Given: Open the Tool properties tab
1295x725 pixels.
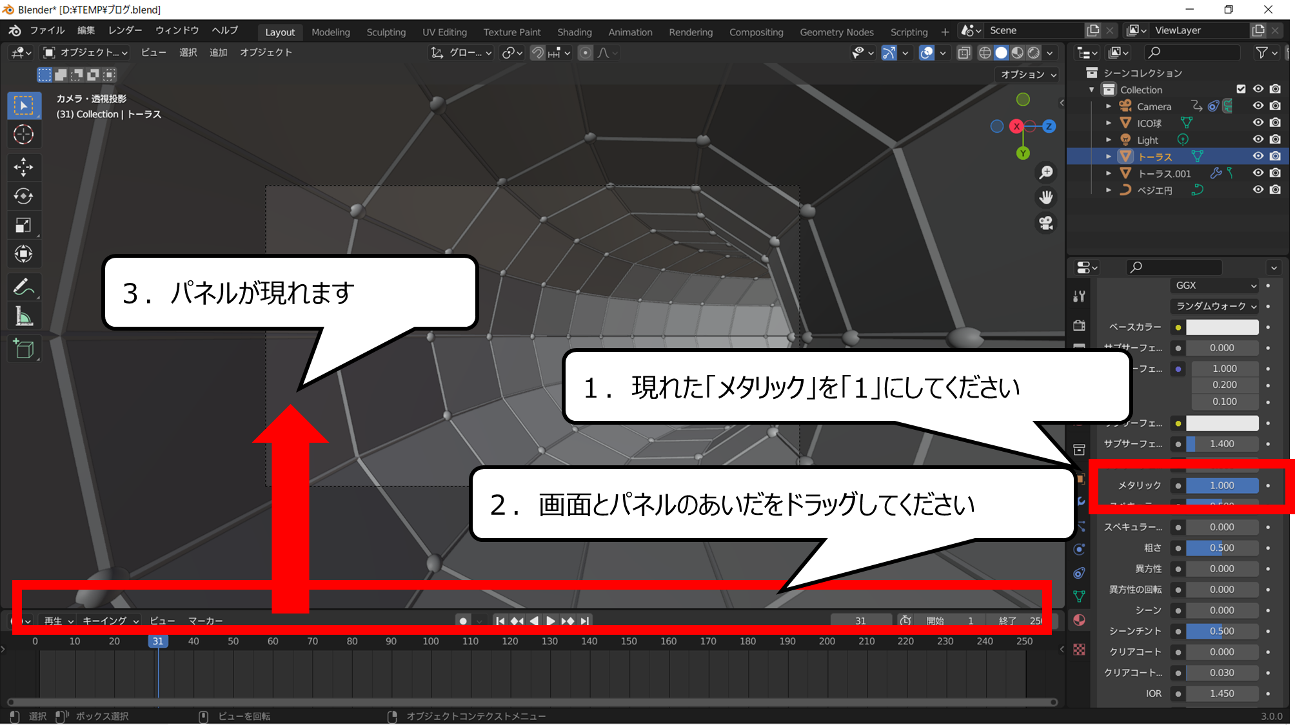Looking at the screenshot, I should click(x=1079, y=296).
